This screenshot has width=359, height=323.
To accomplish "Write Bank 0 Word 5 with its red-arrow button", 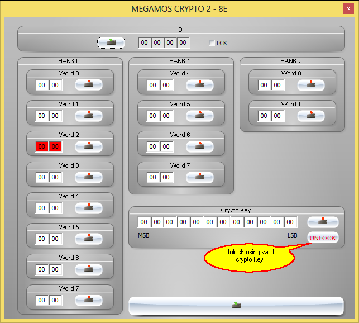I will tap(89, 239).
